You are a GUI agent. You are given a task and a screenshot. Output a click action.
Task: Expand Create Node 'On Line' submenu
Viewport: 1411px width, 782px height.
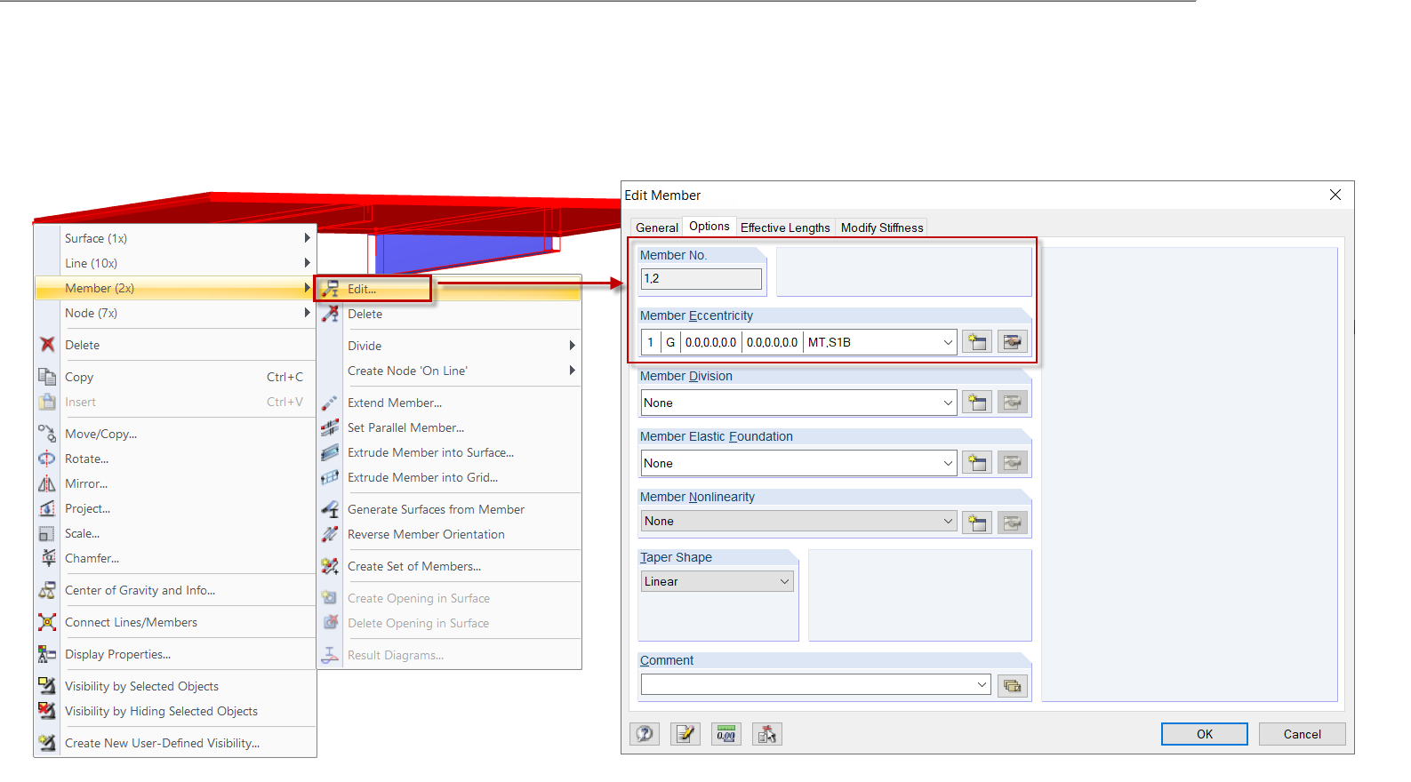click(x=572, y=371)
